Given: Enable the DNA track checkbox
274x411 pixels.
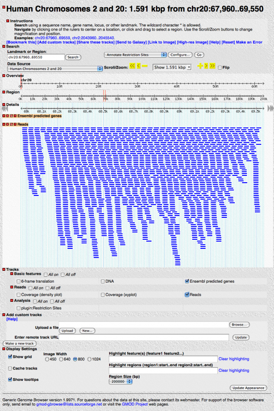Looking at the screenshot, I should 103,281.
